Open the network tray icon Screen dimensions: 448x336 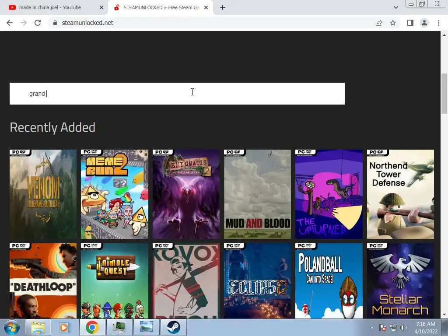coord(393,328)
